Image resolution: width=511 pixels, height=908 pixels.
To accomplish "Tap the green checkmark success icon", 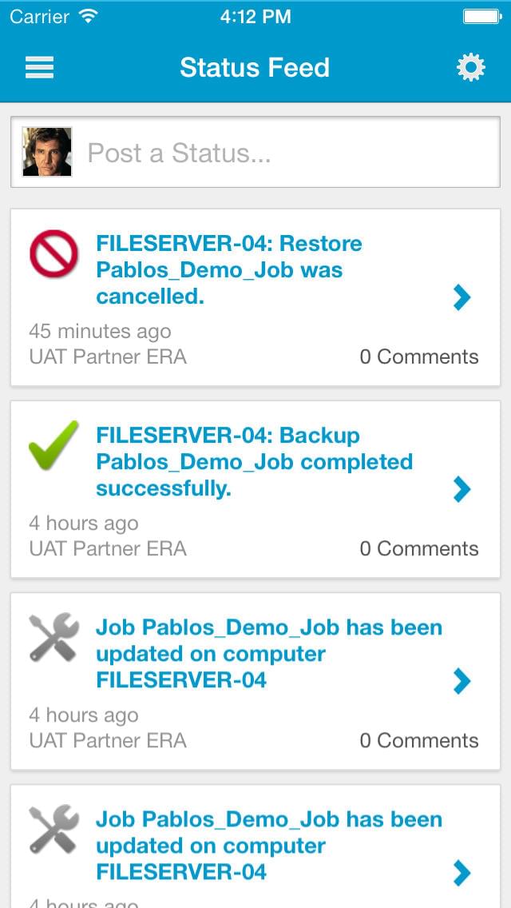I will tap(53, 445).
